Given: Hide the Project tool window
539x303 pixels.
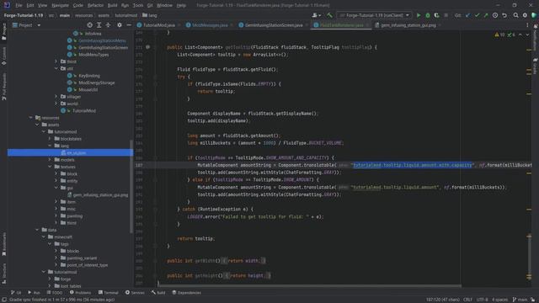Looking at the screenshot, I should click(129, 25).
